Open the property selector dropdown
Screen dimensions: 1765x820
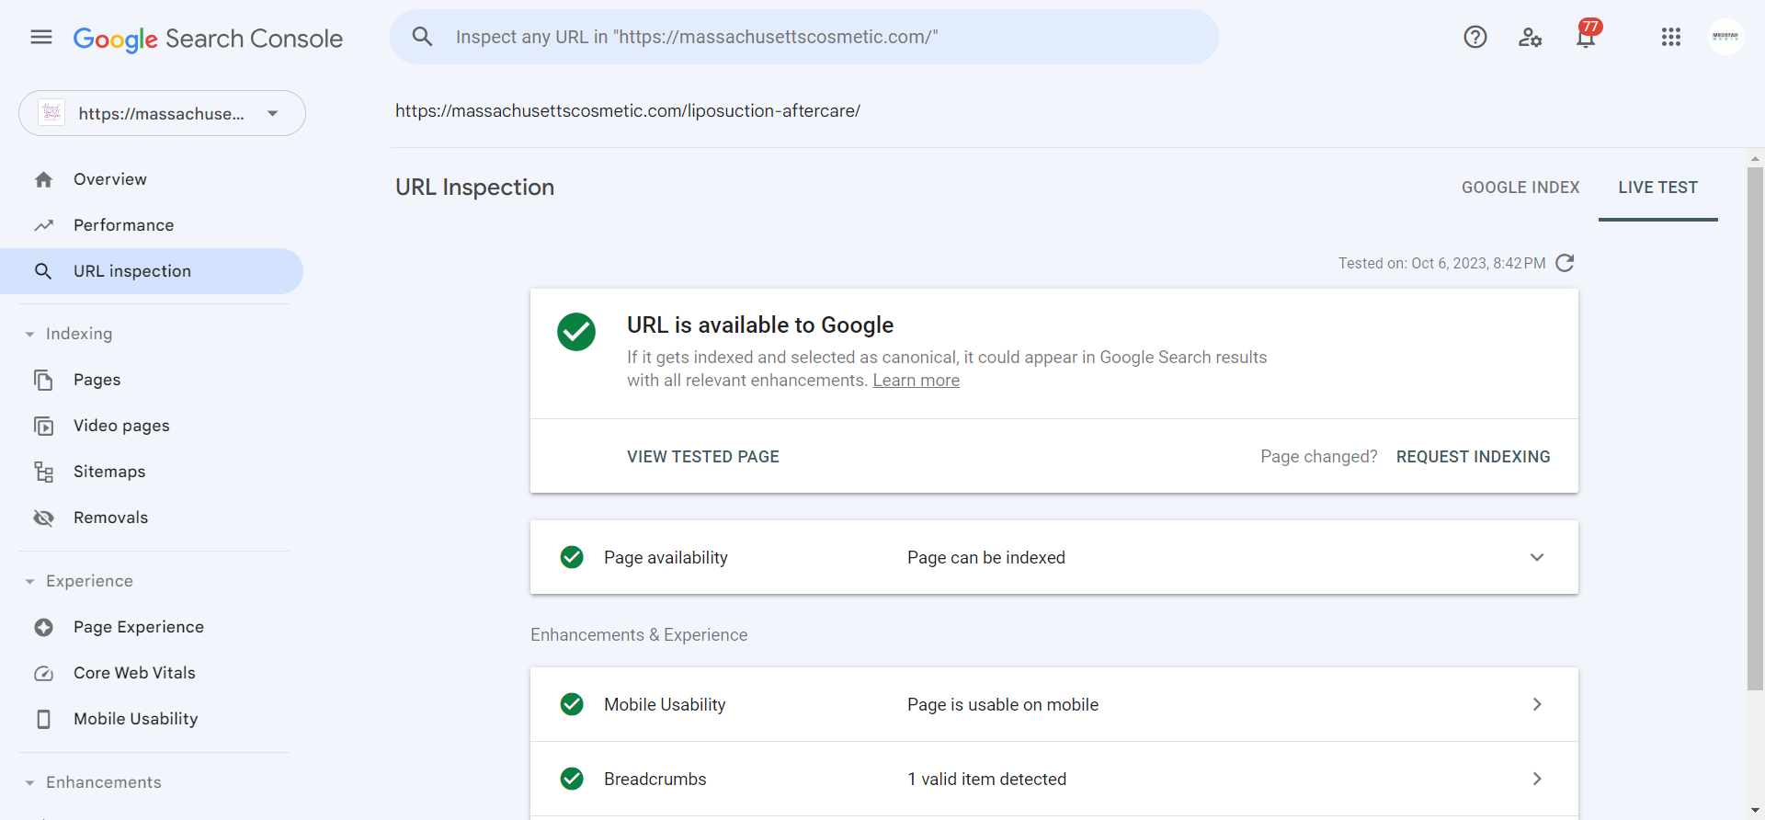(162, 113)
